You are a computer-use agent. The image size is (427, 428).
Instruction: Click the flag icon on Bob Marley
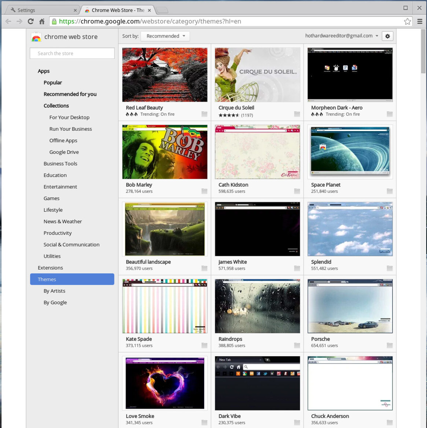205,191
